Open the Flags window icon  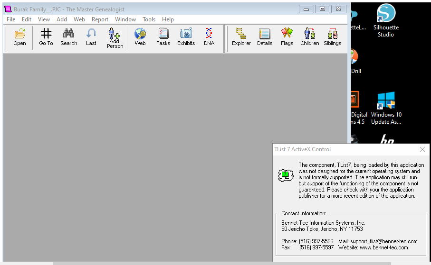[x=287, y=37]
